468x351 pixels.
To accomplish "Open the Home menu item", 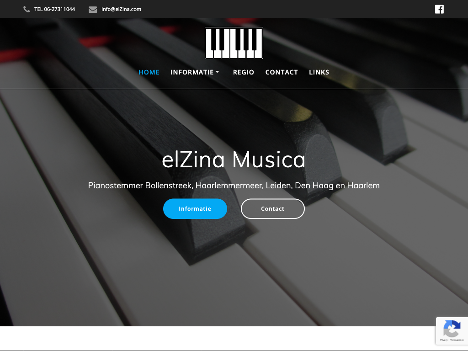I will (149, 72).
